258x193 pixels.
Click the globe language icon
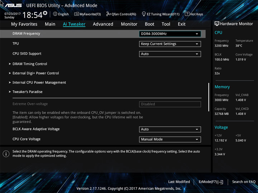[x=55, y=14]
